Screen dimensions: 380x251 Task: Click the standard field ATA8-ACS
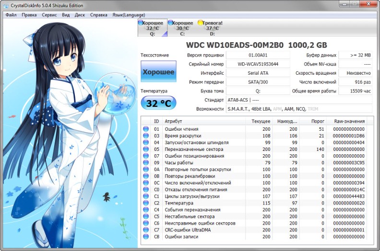299,100
